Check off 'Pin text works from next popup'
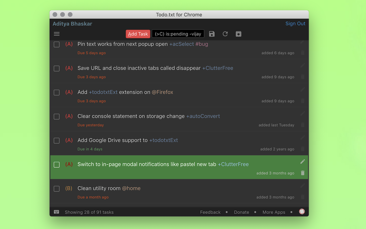Image resolution: width=366 pixels, height=229 pixels. pos(57,44)
